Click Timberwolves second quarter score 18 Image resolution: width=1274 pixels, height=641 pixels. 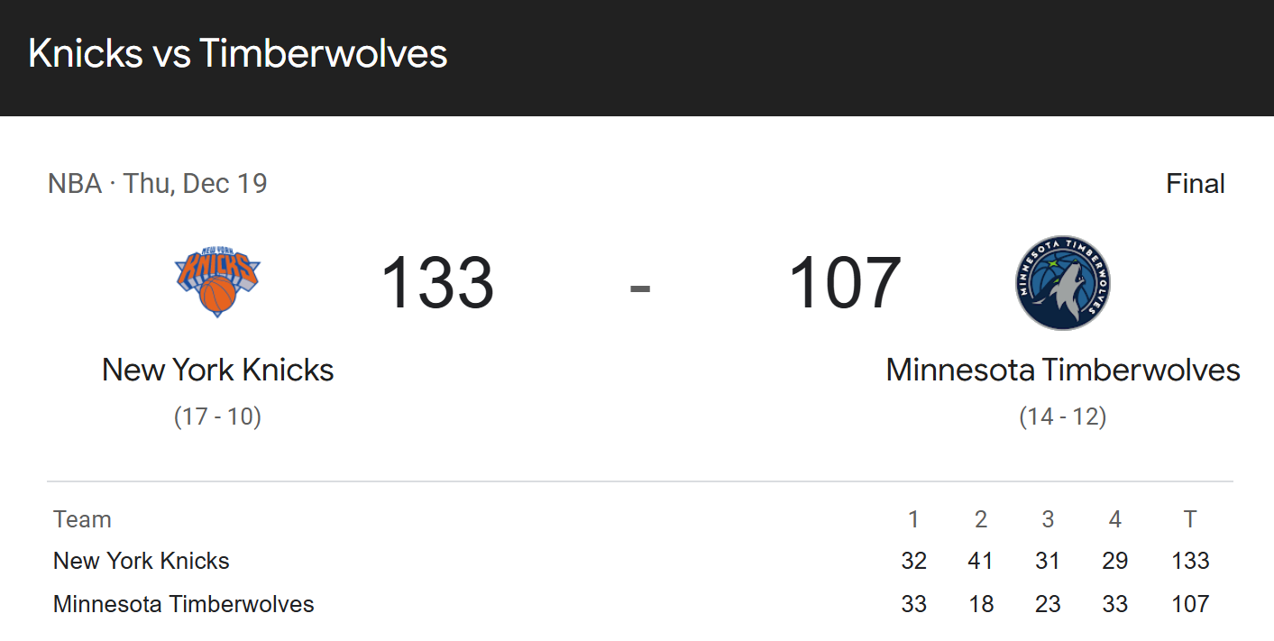(980, 604)
